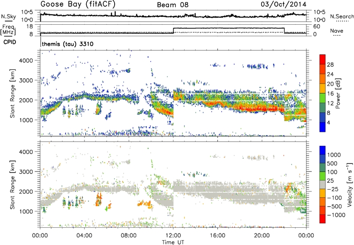This screenshot has height=245, width=354.
Task: Click orange velocity patch near 05:00
Action: click(x=98, y=199)
